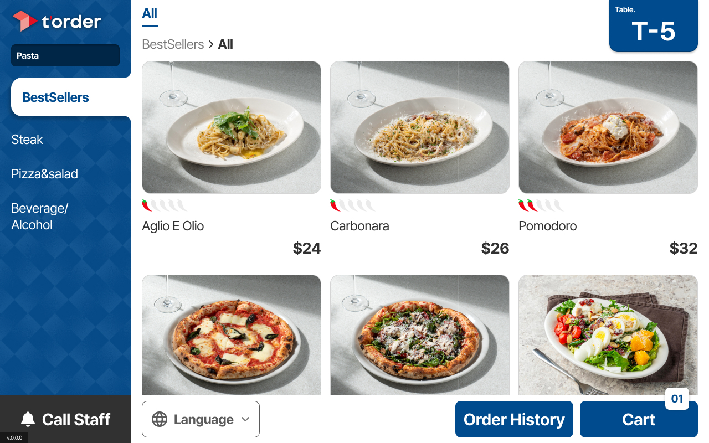Select the Aglio E Olio dish photo
This screenshot has height=443, width=709.
pyautogui.click(x=232, y=127)
